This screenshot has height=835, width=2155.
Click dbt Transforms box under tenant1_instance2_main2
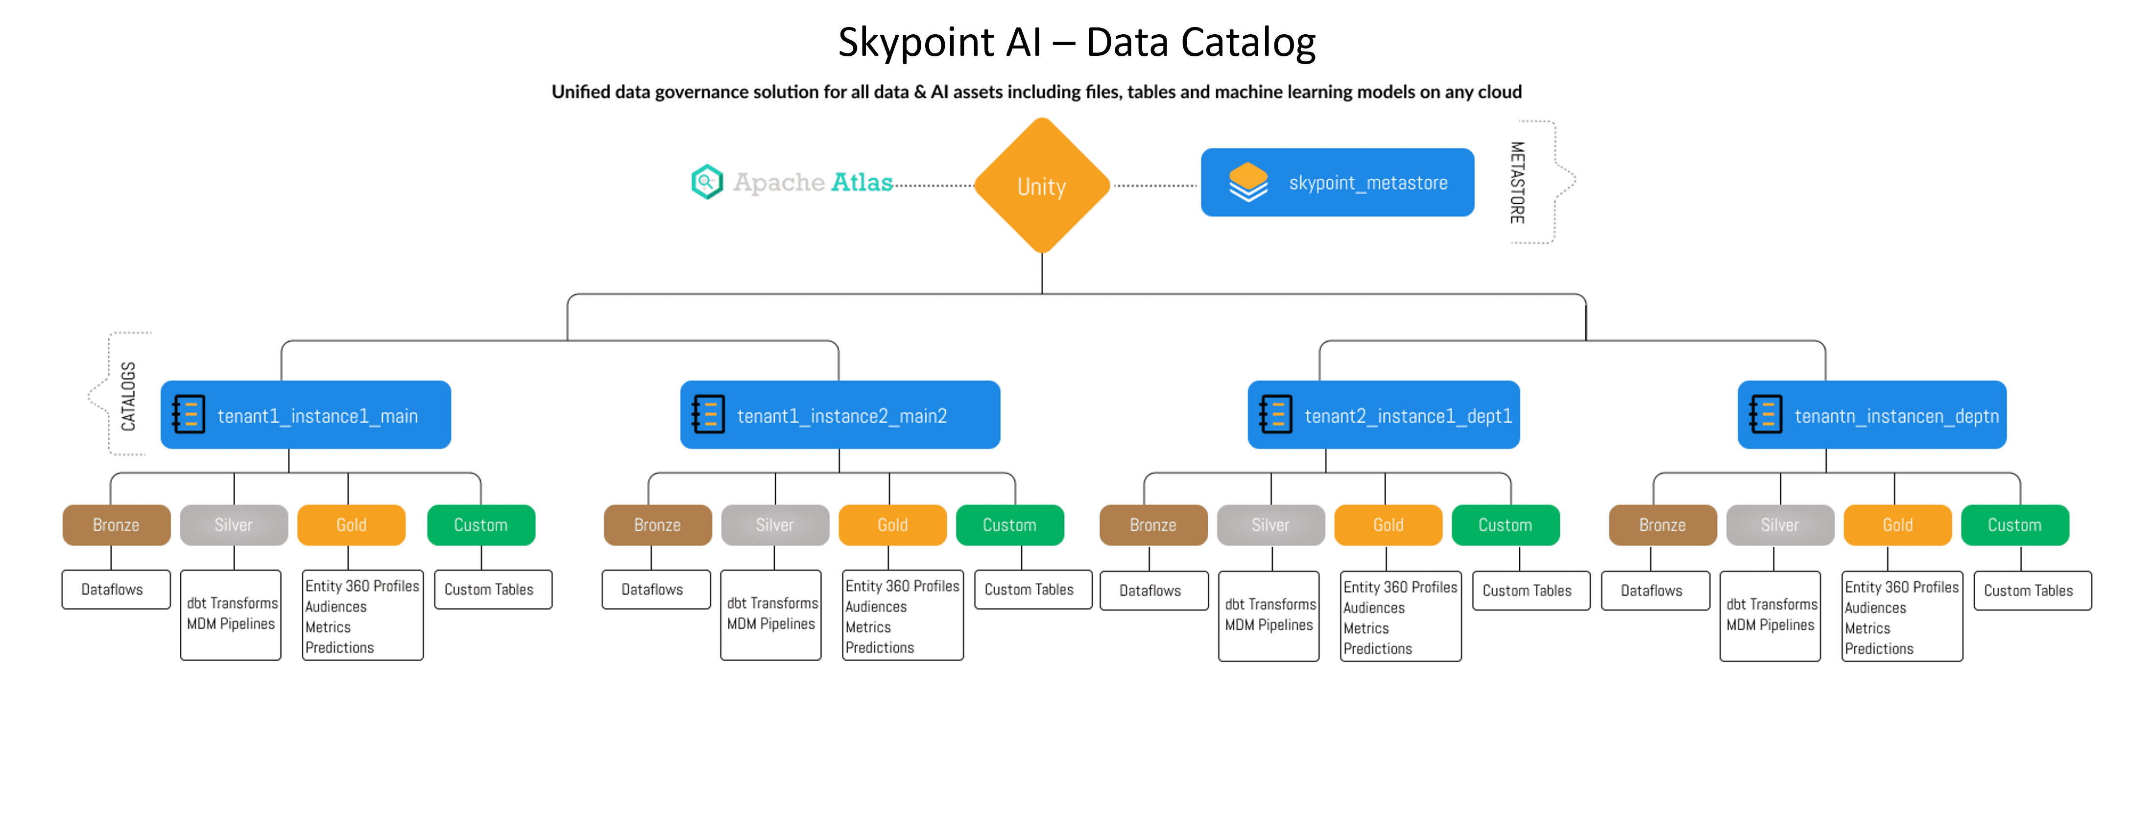point(771,614)
